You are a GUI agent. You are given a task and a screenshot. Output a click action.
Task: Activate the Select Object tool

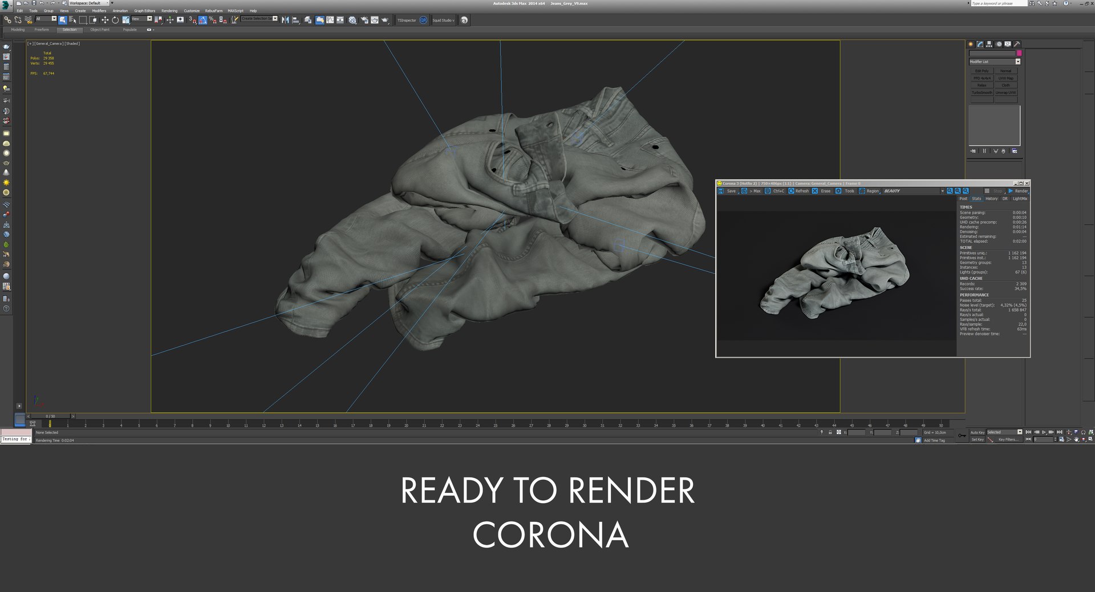click(63, 20)
